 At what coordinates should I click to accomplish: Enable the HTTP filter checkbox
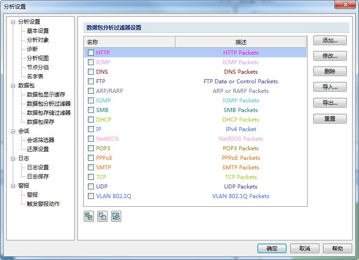[91, 53]
